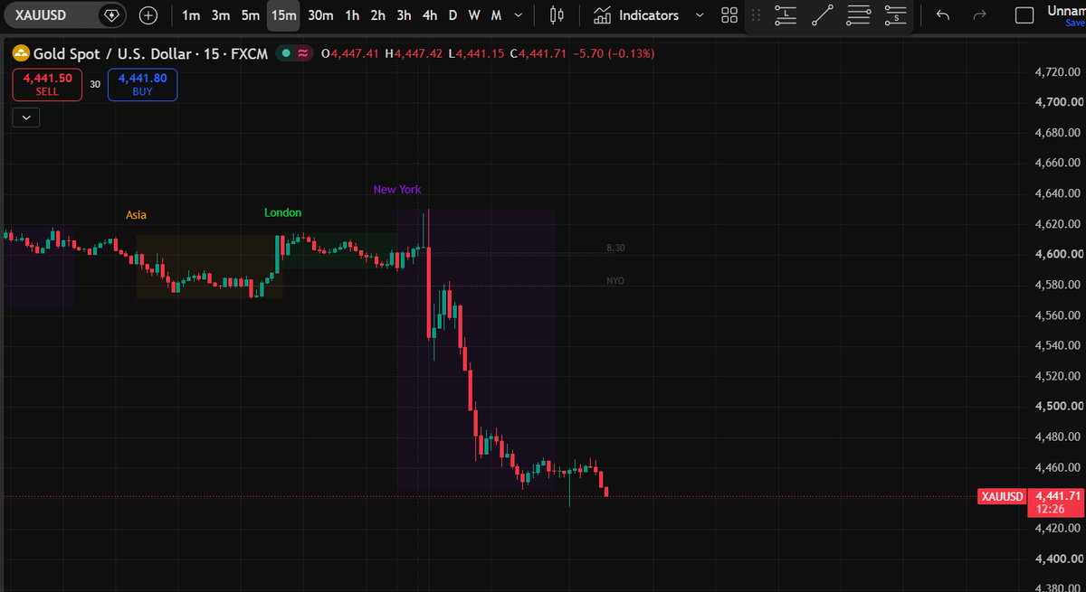Click the 4,500.00 price axis label
The width and height of the screenshot is (1086, 592).
(1058, 406)
